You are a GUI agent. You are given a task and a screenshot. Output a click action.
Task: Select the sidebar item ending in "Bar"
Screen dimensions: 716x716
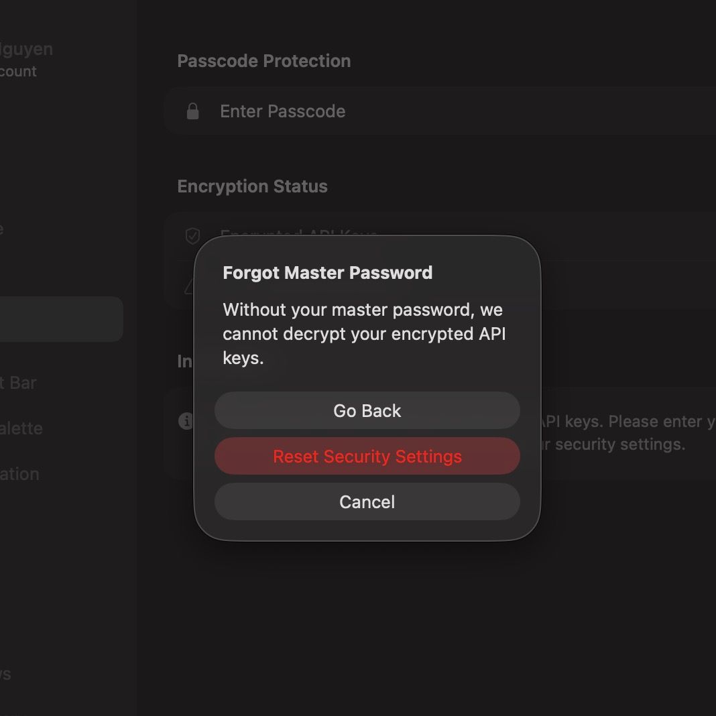[x=18, y=383]
